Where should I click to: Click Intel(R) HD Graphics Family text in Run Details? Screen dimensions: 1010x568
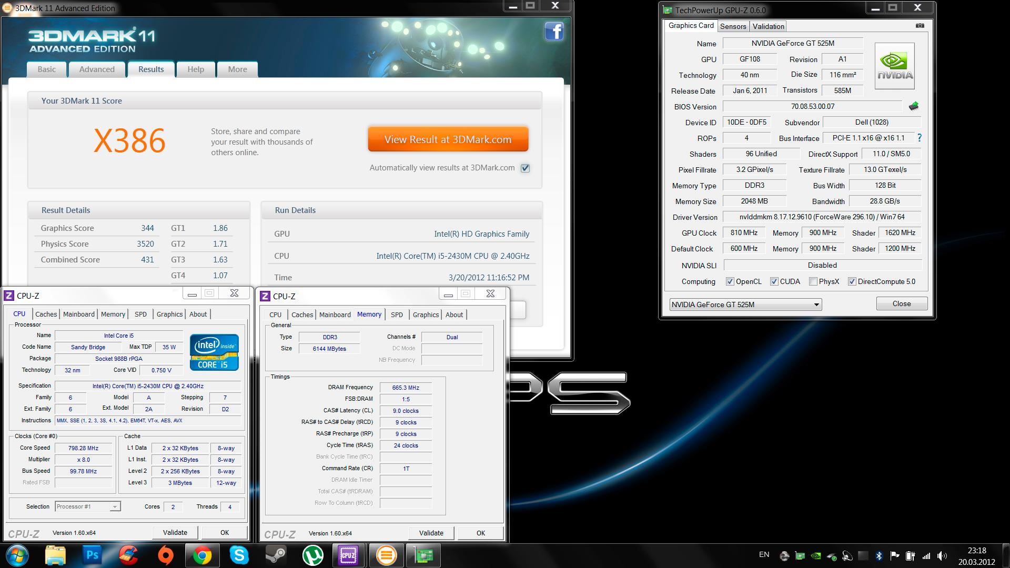tap(481, 234)
